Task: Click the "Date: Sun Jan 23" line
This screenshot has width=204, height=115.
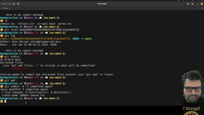Action: [x=28, y=45]
